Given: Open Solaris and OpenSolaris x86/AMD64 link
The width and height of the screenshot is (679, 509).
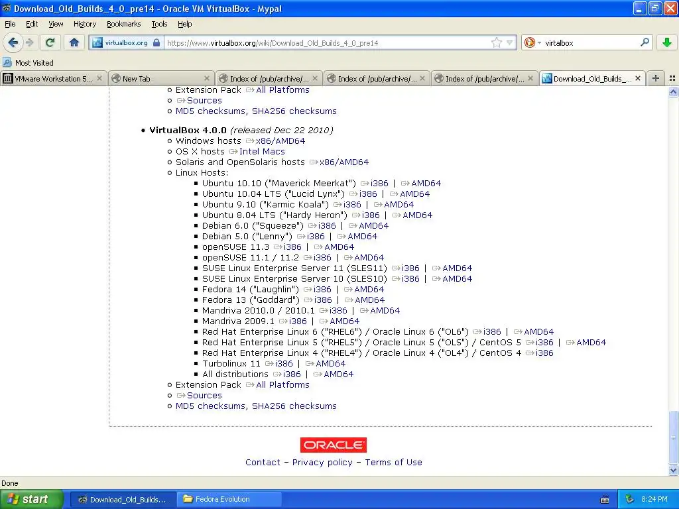Looking at the screenshot, I should pyautogui.click(x=344, y=162).
